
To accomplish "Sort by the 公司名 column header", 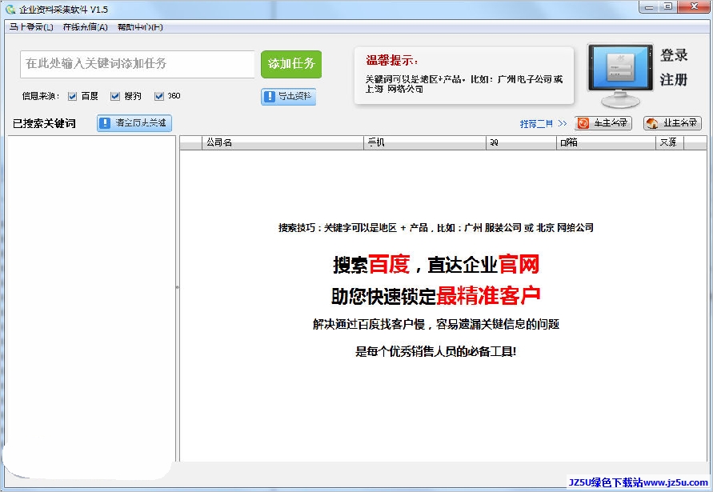I will click(282, 142).
